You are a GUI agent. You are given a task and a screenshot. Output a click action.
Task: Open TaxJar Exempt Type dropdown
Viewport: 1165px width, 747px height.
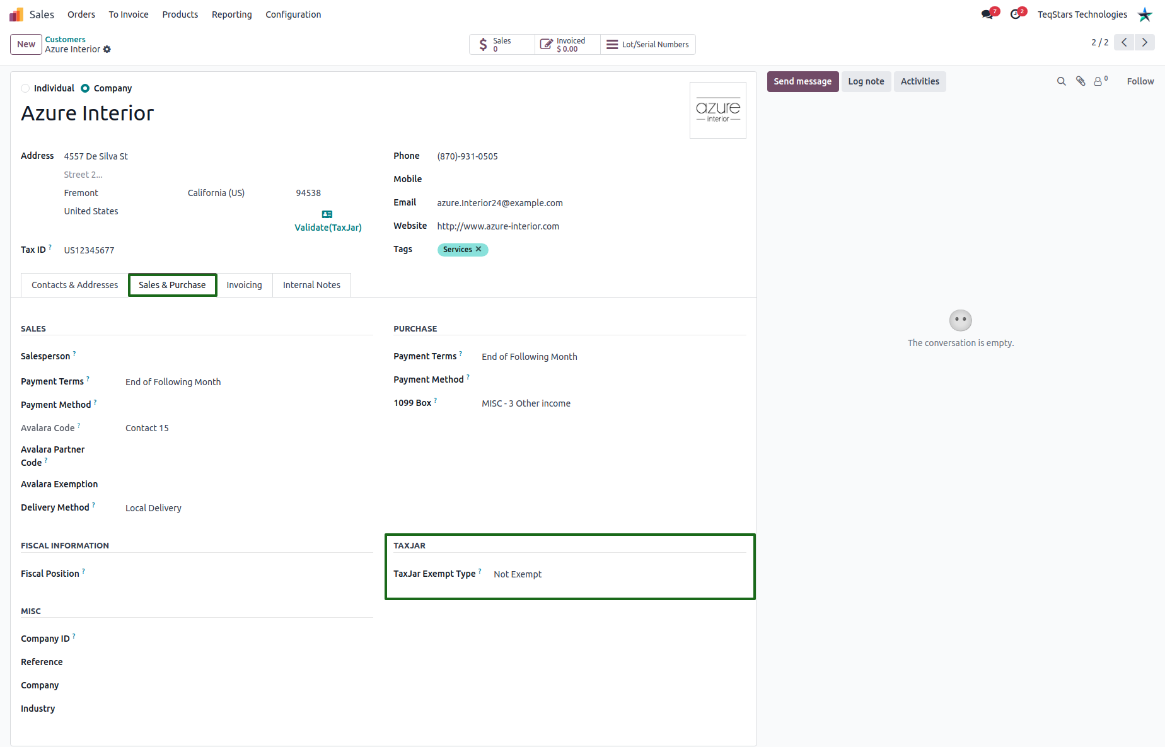pyautogui.click(x=620, y=574)
